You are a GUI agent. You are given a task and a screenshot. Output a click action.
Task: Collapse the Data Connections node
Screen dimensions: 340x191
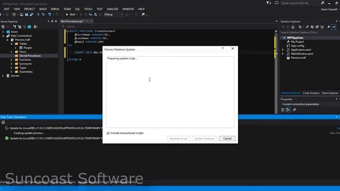[x=3, y=36]
